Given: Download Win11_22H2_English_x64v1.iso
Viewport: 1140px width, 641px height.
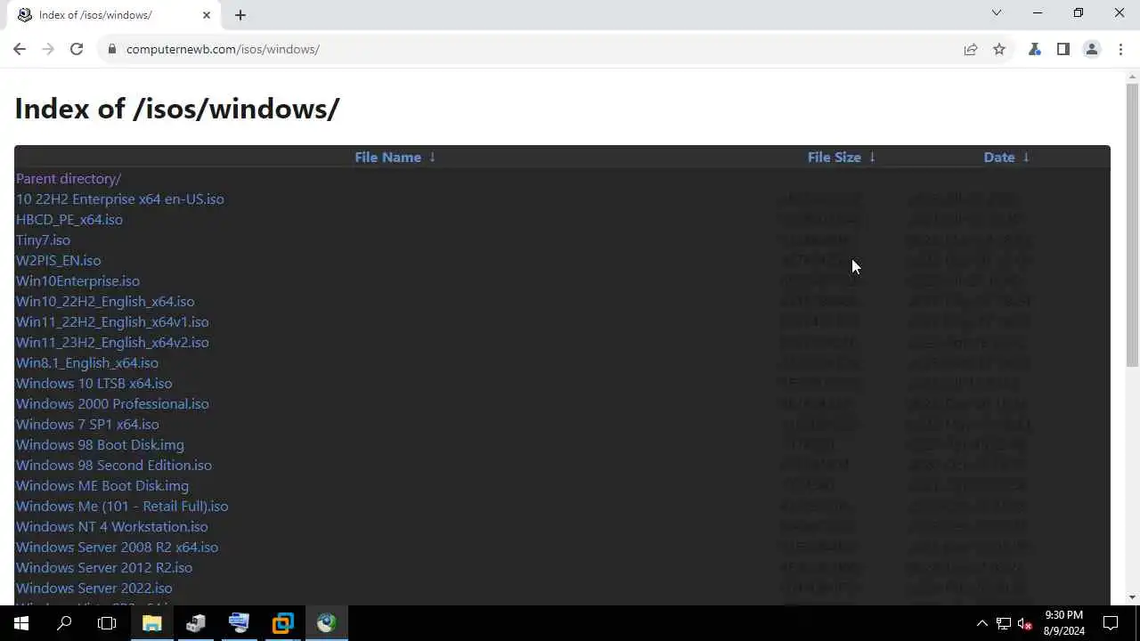Looking at the screenshot, I should (112, 321).
